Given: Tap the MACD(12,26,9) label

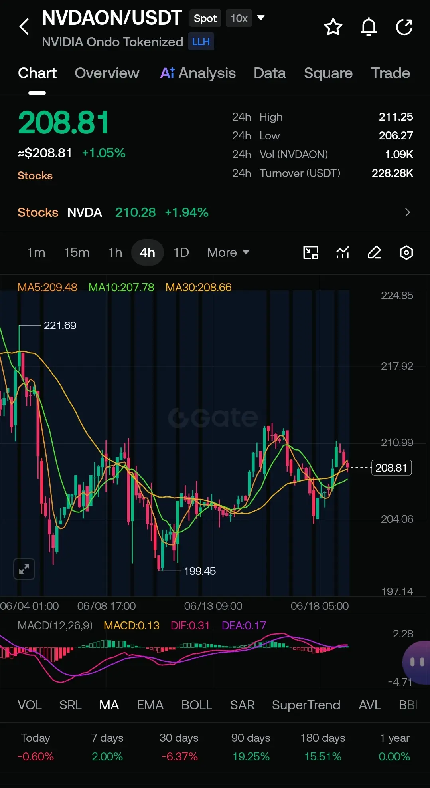Looking at the screenshot, I should coord(55,625).
